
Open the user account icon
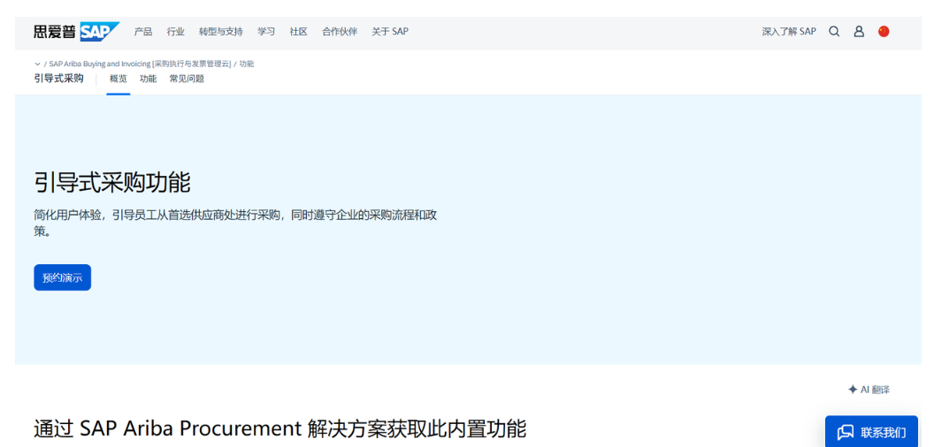tap(858, 32)
